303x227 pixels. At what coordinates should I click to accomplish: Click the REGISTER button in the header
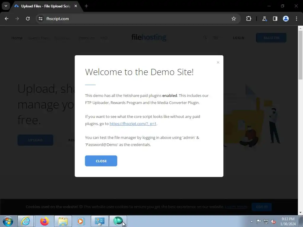tap(271, 38)
